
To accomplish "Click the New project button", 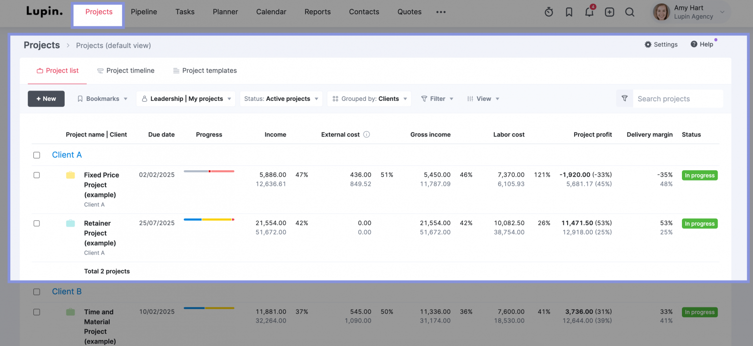I will [x=46, y=98].
